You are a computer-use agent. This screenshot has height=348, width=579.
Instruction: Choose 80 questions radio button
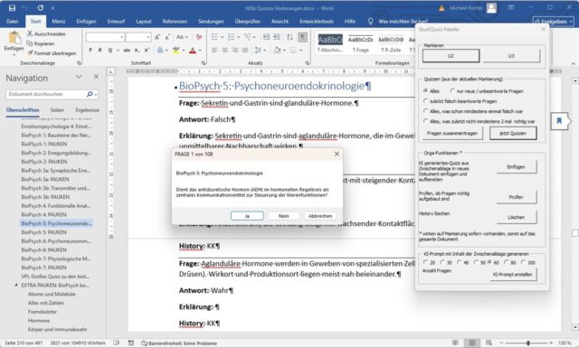(x=507, y=262)
